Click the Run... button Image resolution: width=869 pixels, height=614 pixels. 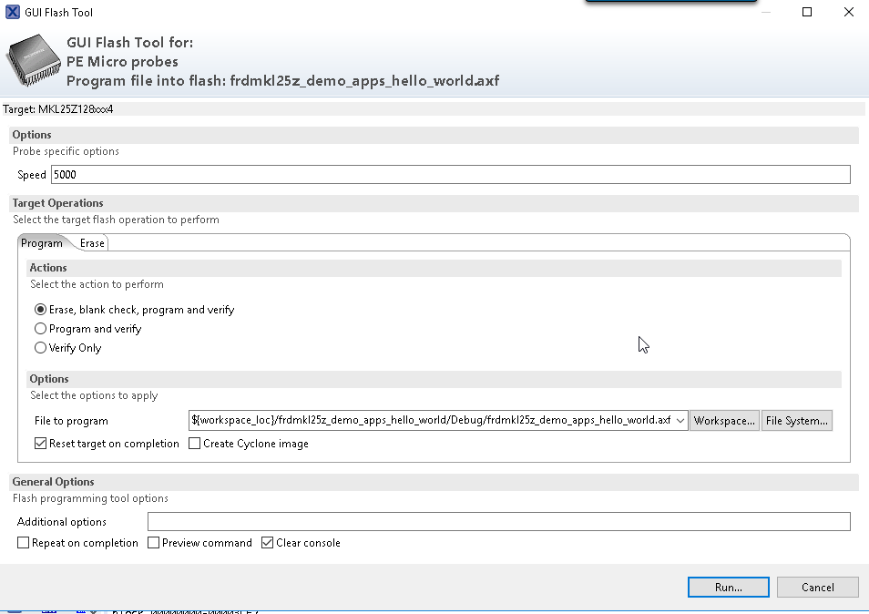[x=729, y=588]
